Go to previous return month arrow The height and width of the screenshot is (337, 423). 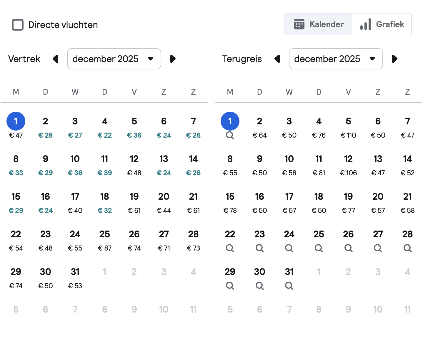pos(277,59)
